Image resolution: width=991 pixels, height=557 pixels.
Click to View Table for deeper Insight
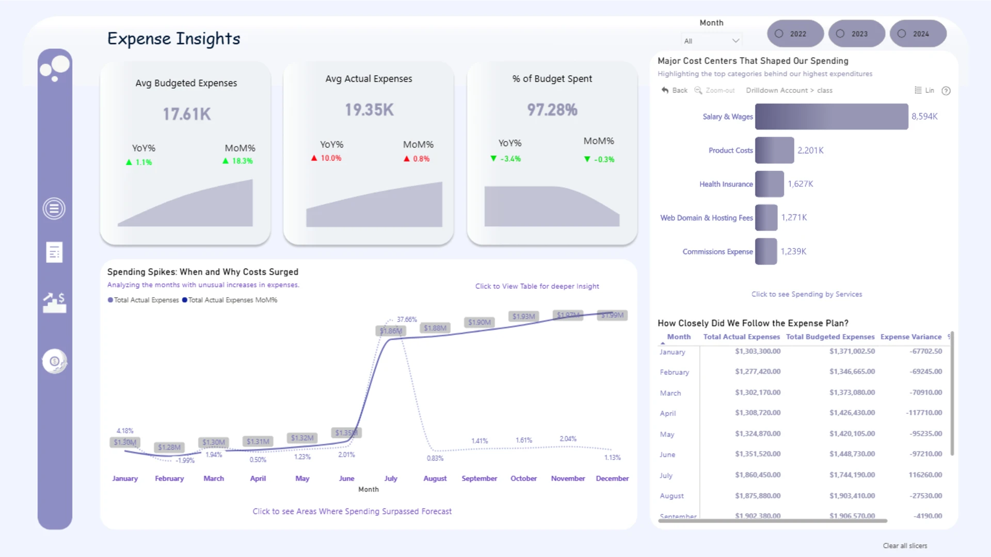click(537, 286)
